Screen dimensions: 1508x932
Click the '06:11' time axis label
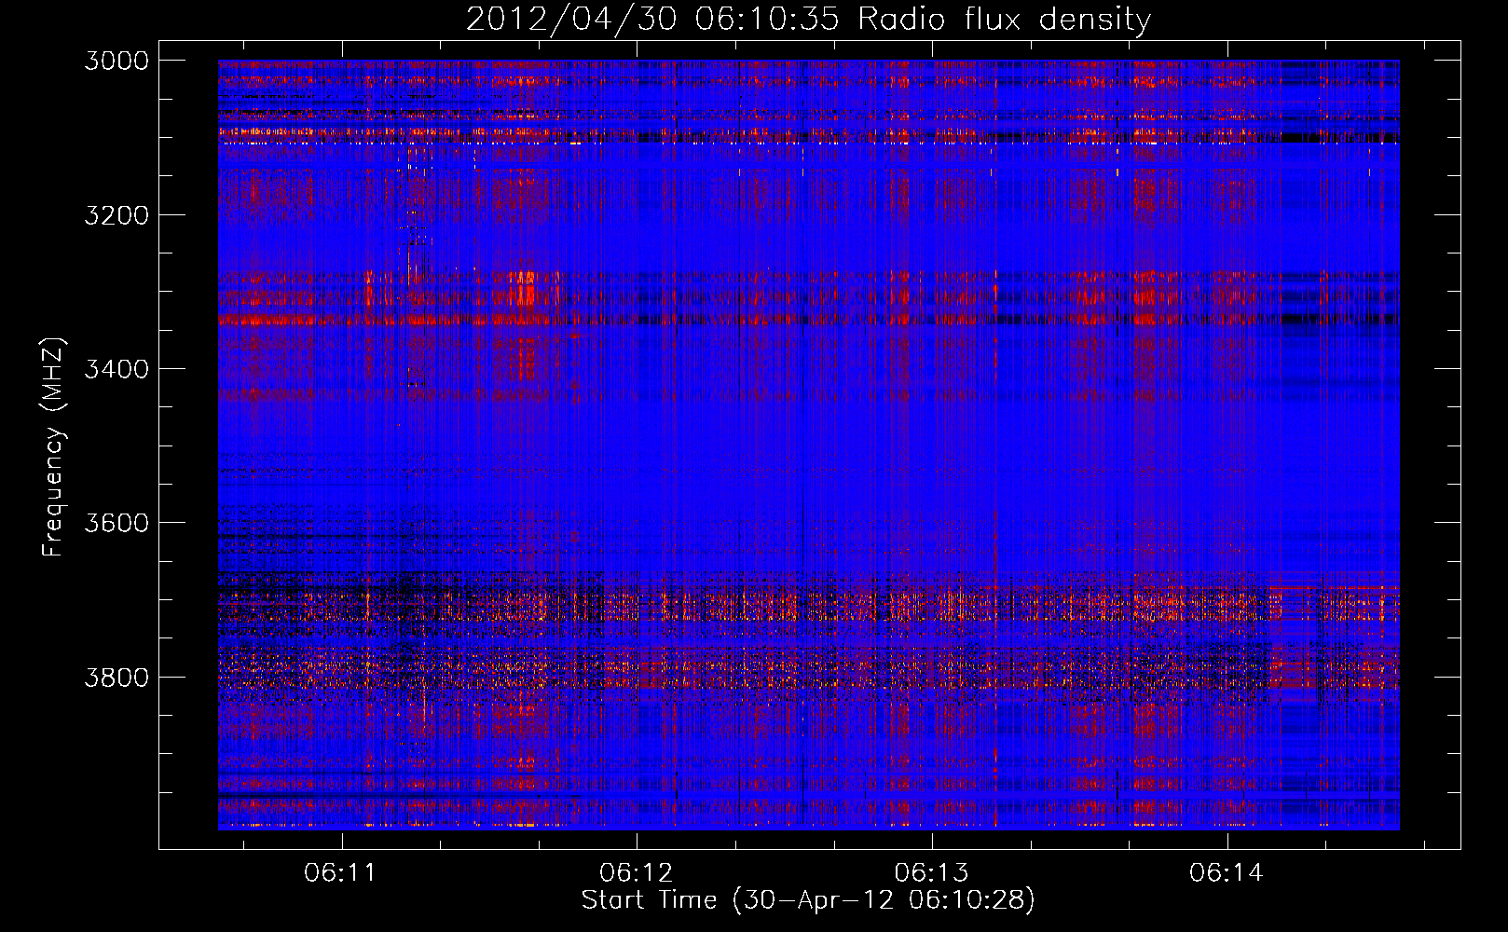point(340,873)
